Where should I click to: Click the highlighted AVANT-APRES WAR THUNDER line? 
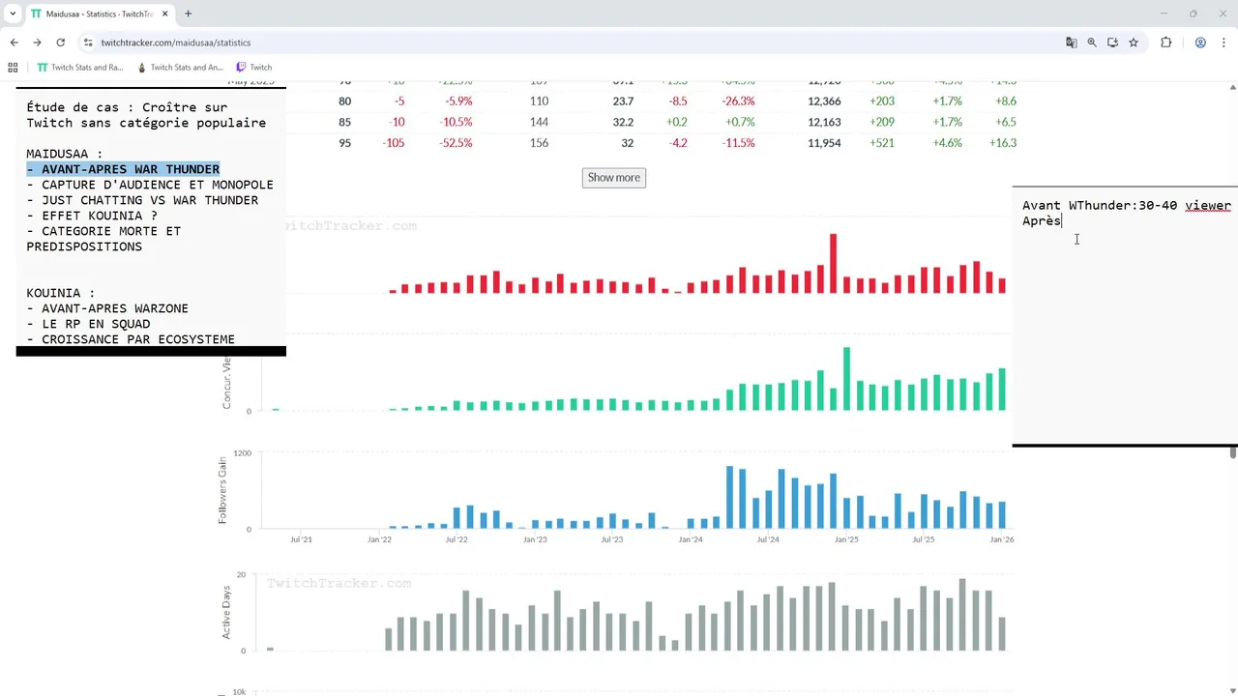[x=123, y=169]
